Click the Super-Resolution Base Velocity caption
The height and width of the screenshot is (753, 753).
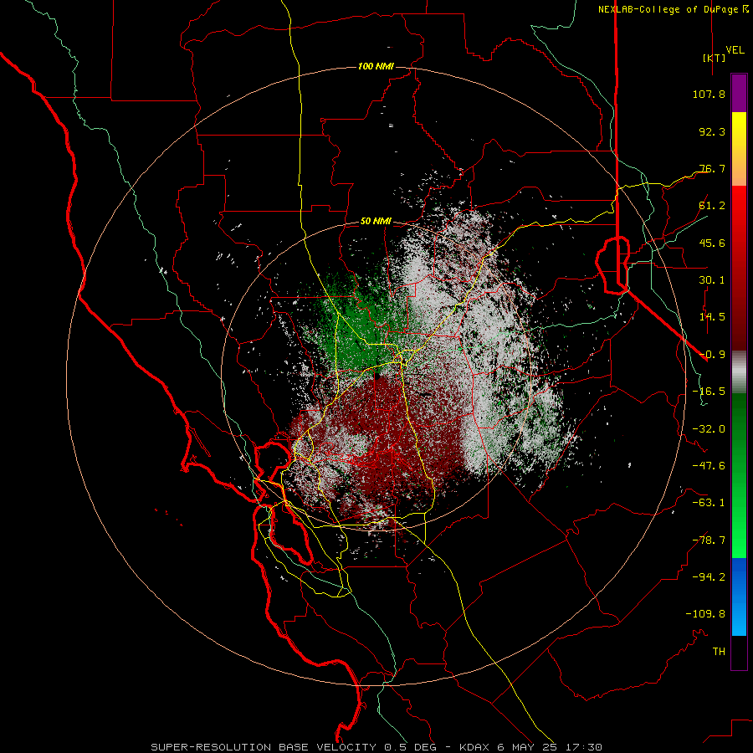(376, 747)
